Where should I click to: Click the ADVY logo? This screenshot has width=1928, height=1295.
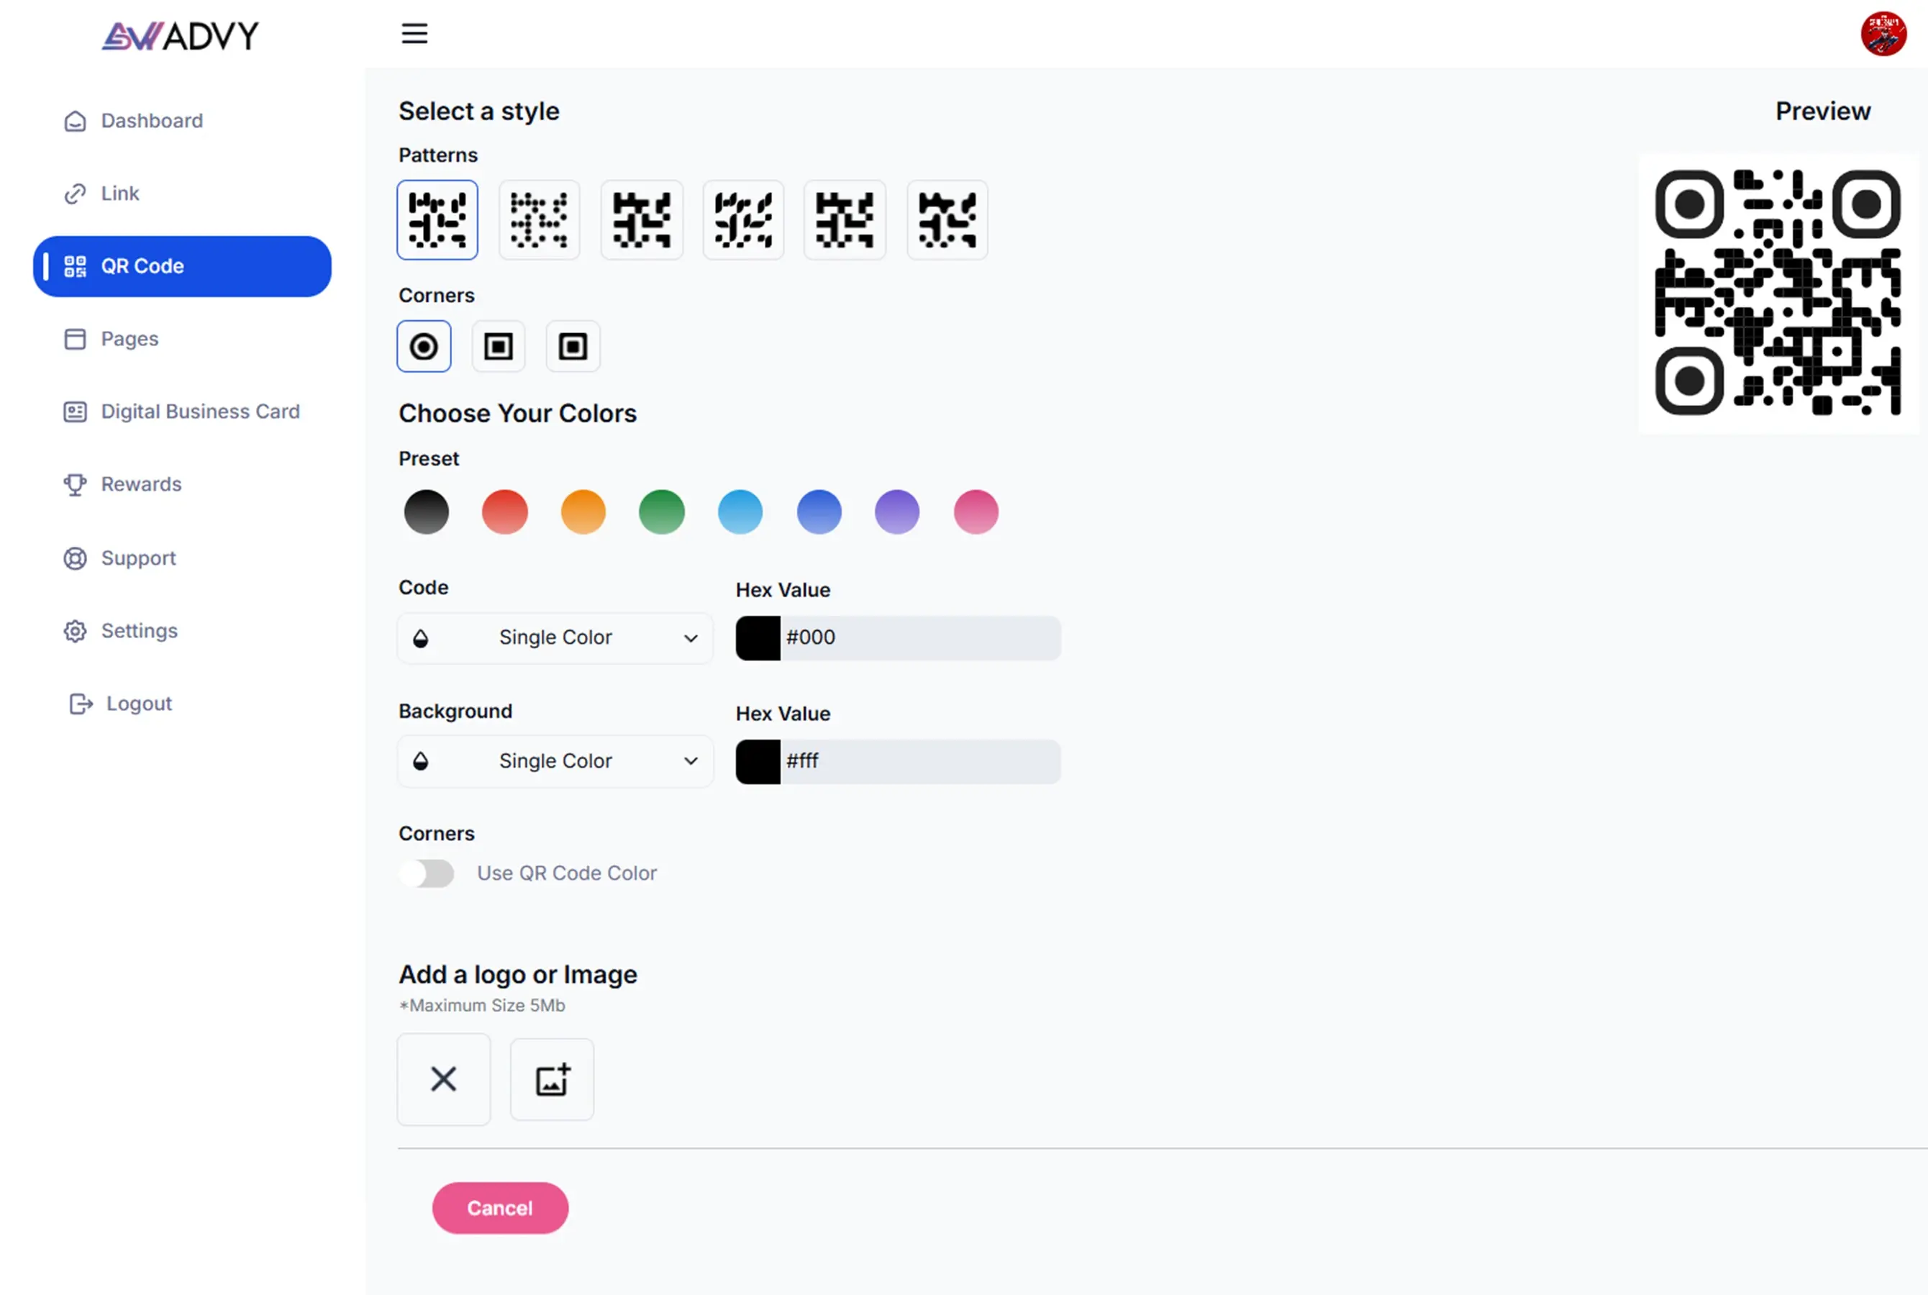[180, 35]
